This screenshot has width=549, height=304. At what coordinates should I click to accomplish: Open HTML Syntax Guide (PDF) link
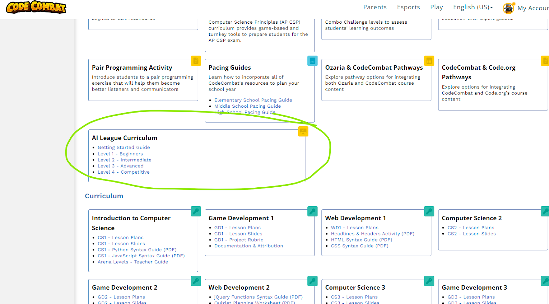click(361, 240)
